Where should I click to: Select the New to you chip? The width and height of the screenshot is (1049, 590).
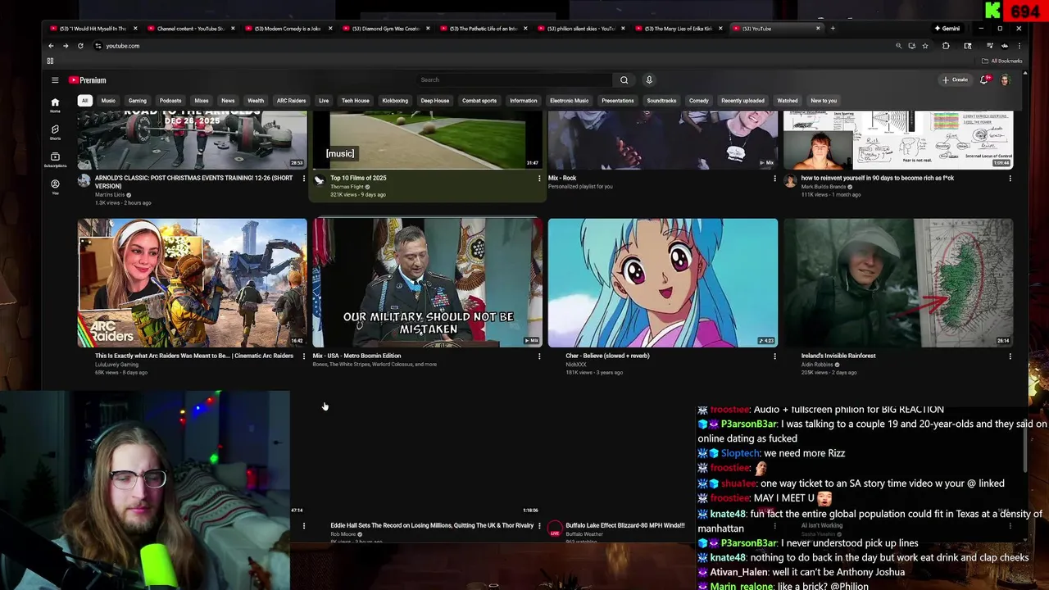click(x=824, y=101)
